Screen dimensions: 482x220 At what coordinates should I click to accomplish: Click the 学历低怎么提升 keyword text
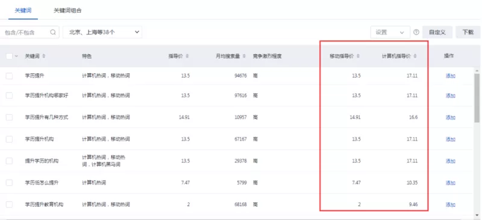click(42, 183)
